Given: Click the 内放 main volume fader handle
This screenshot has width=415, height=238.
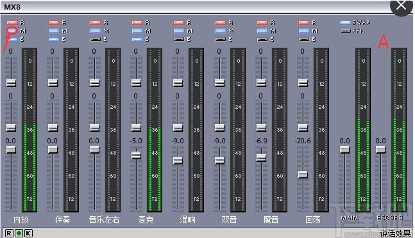Looking at the screenshot, I should [x=11, y=150].
